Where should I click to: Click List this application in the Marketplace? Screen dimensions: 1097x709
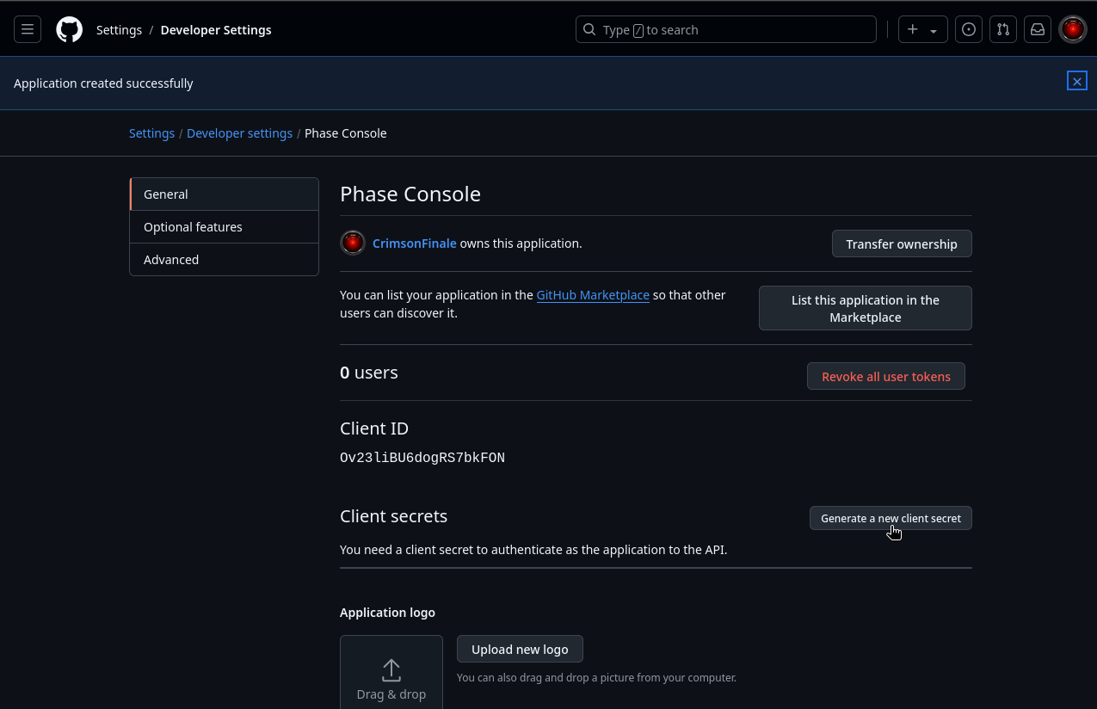coord(866,308)
